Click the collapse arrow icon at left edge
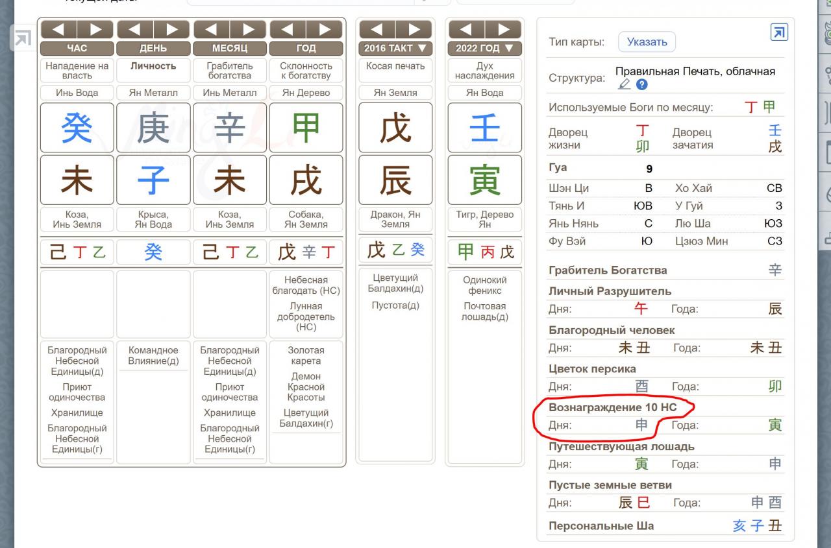This screenshot has height=548, width=831. pyautogui.click(x=23, y=39)
